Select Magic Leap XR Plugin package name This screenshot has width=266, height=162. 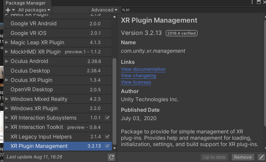37,42
